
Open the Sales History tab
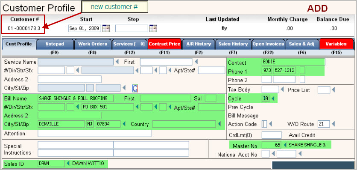pos(233,44)
